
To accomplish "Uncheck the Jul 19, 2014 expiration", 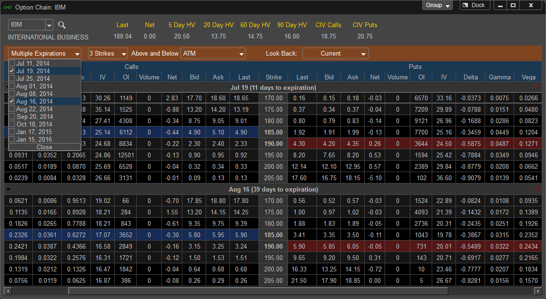I will [12, 71].
